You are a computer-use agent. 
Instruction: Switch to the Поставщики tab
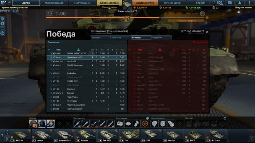click(x=82, y=3)
